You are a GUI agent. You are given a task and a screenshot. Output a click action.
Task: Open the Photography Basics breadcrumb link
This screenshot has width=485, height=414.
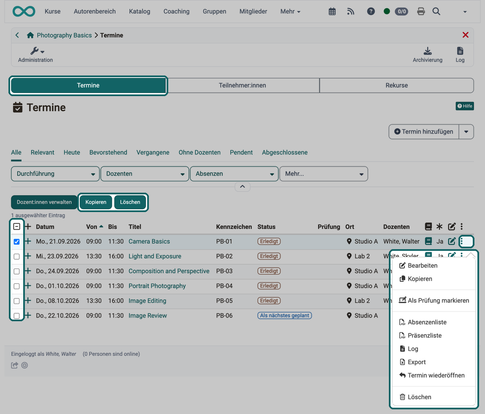click(x=65, y=35)
